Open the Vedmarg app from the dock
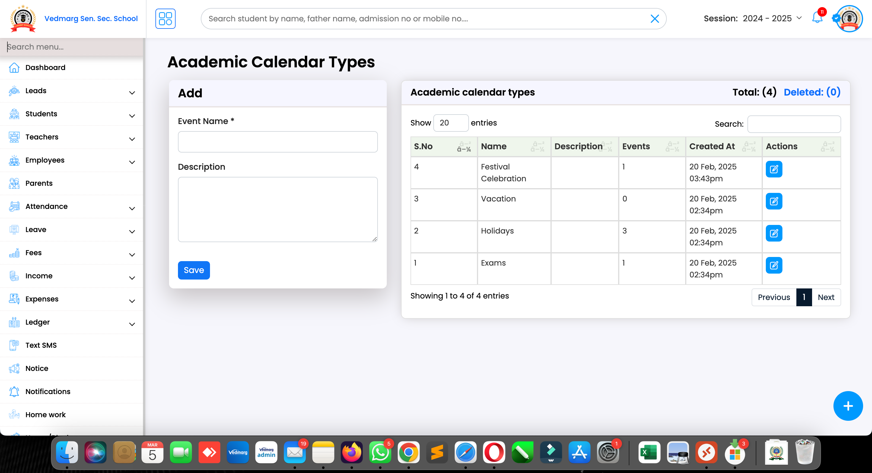This screenshot has height=473, width=872. click(x=238, y=452)
